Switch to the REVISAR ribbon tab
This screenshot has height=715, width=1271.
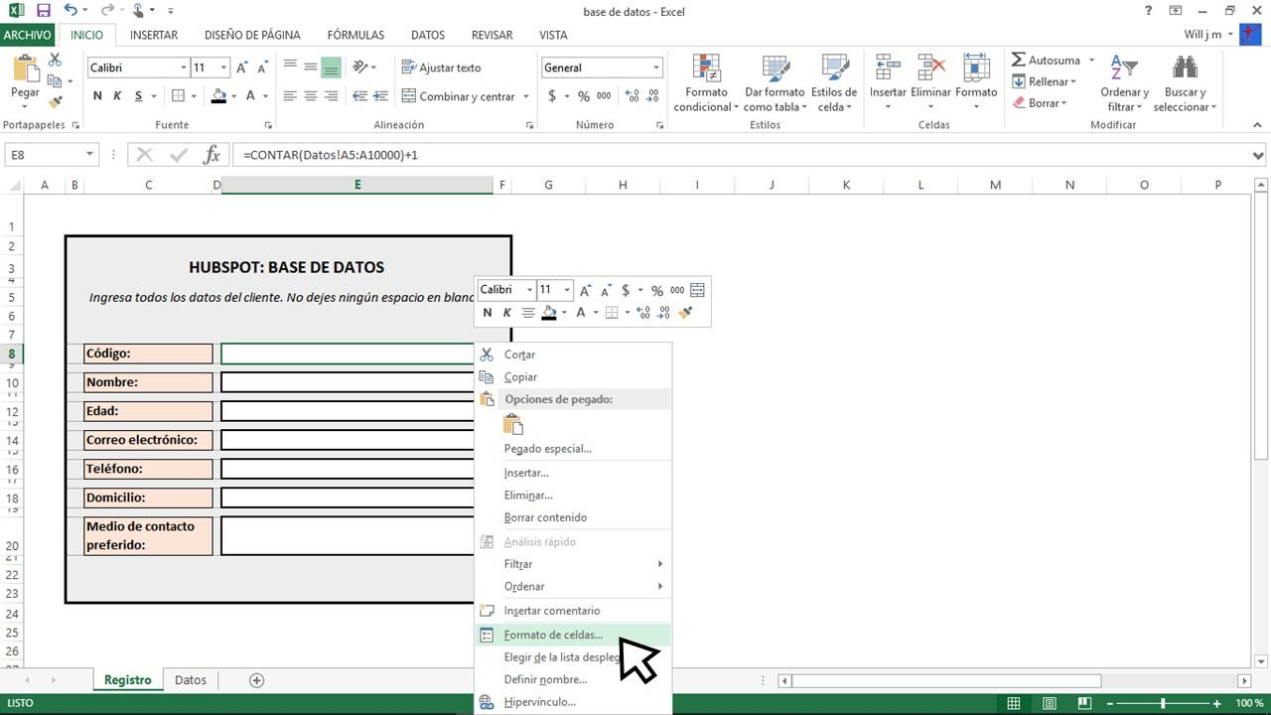point(492,35)
